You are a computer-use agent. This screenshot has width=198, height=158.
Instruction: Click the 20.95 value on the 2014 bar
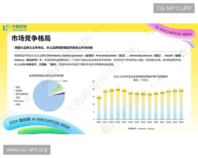[118, 90]
